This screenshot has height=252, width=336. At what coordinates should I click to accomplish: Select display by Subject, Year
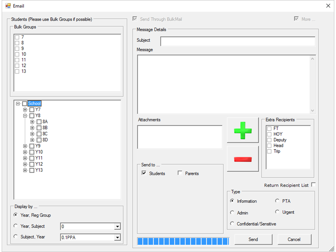coord(16,236)
